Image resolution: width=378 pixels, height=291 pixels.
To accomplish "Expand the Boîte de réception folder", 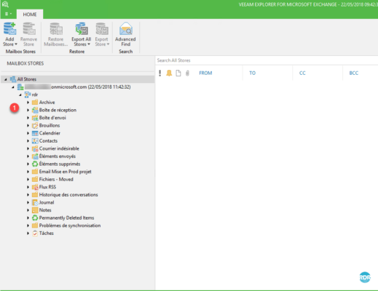I will click(28, 110).
